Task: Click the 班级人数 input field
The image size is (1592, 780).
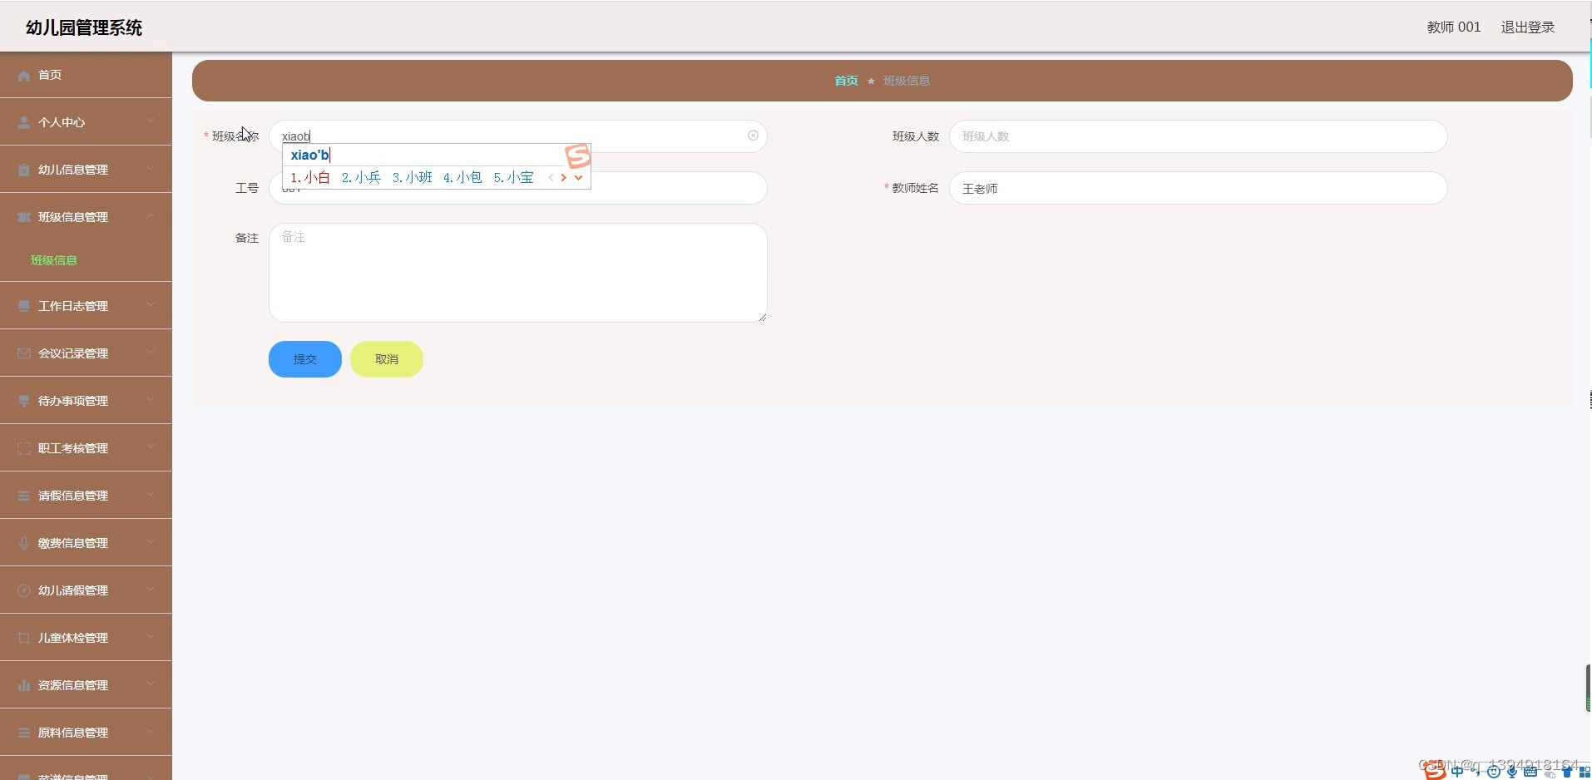Action: click(x=1198, y=136)
